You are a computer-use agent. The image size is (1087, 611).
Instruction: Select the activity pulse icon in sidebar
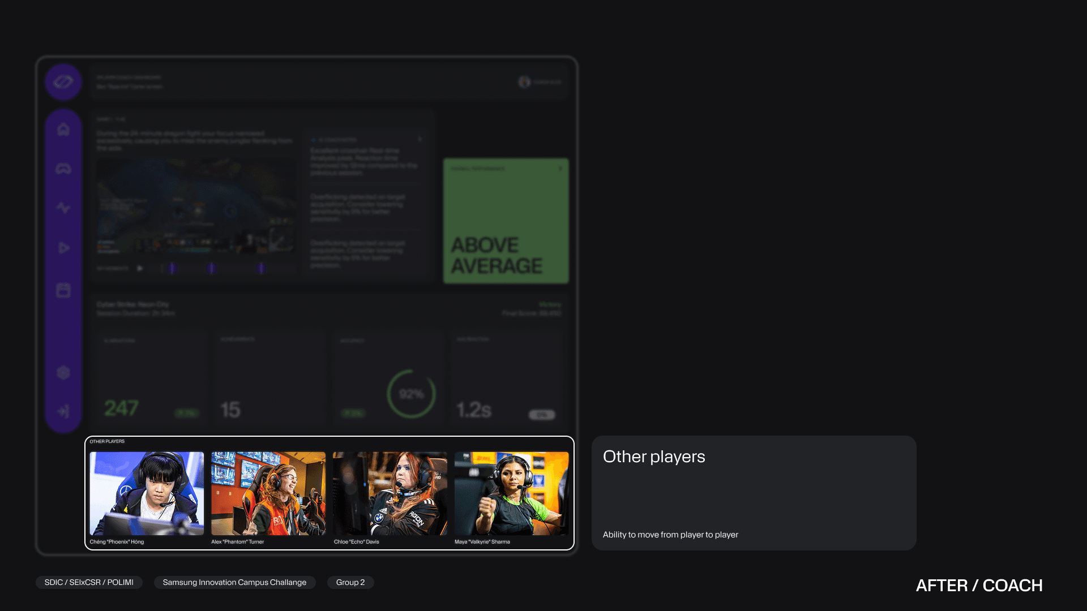[x=63, y=208]
